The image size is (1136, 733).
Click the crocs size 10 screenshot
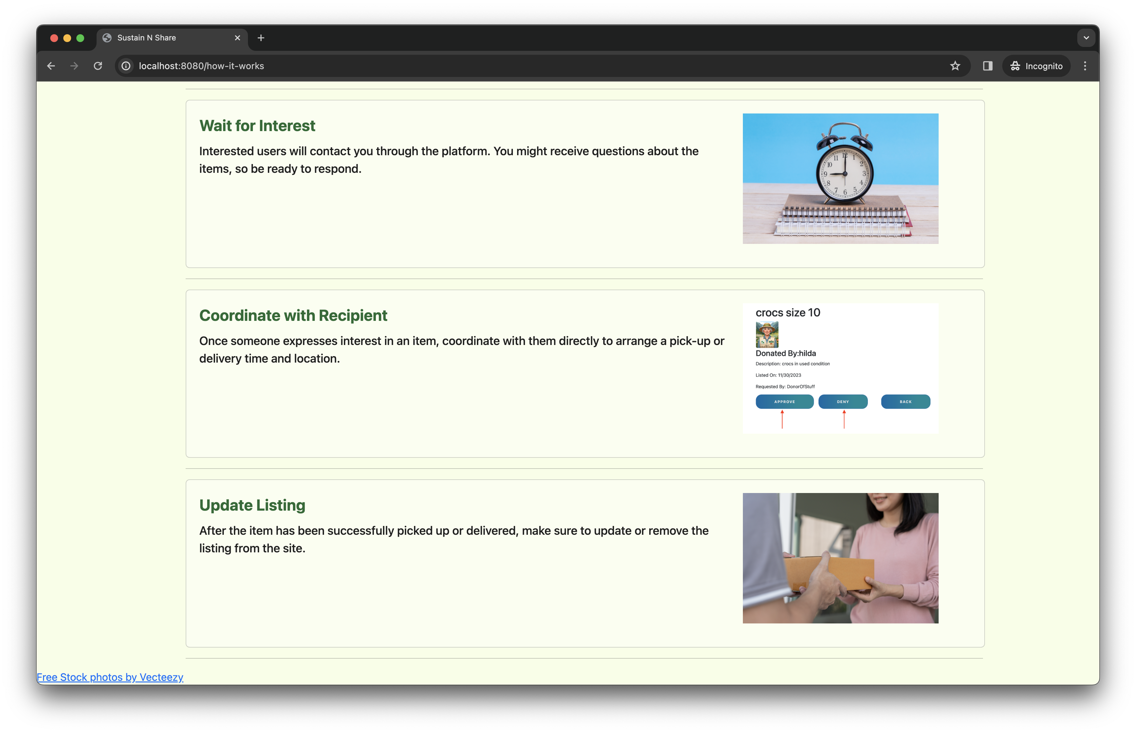point(840,368)
